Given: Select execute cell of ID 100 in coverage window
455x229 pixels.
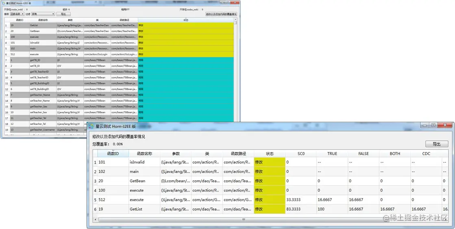Looking at the screenshot, I should tap(144, 190).
